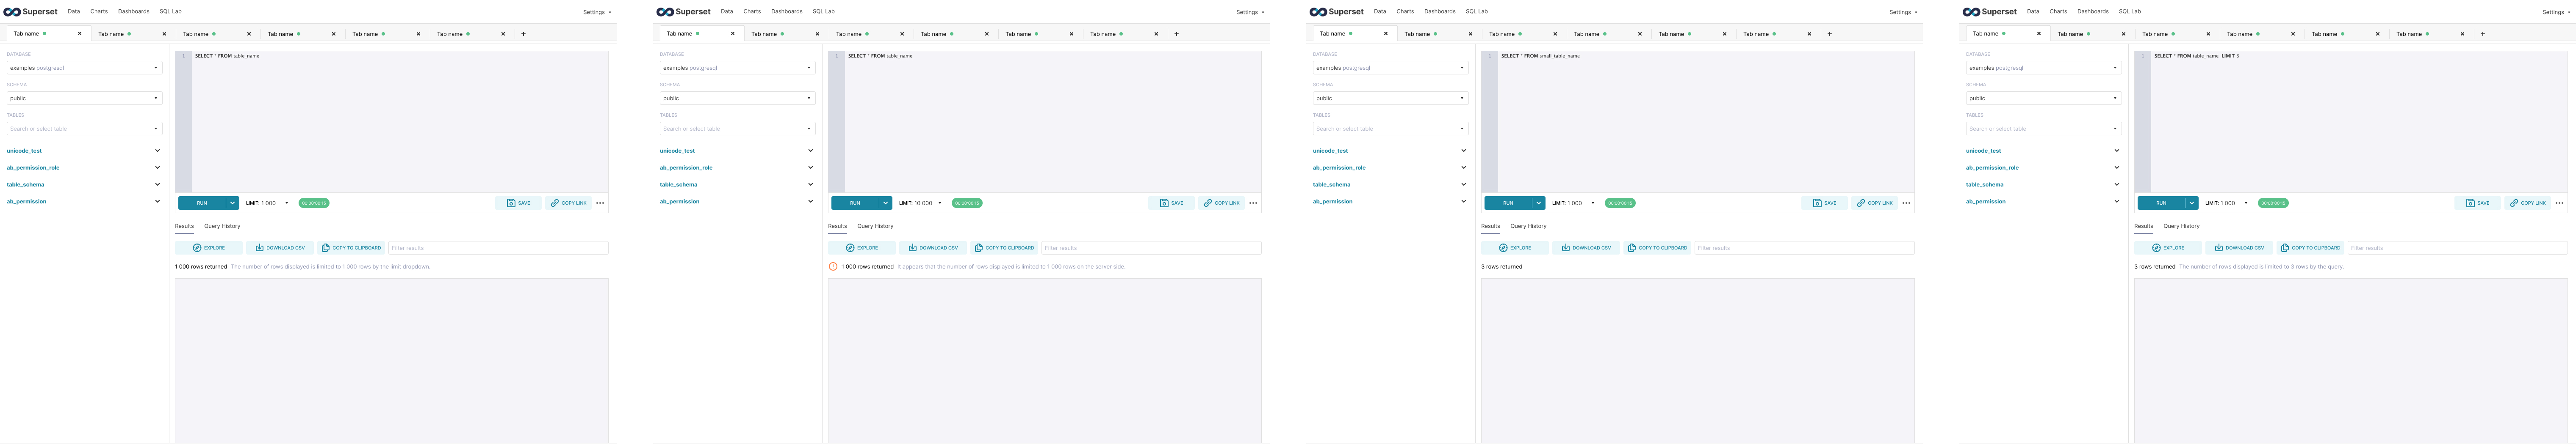Close the active Tab name tab in first panel

pos(80,34)
